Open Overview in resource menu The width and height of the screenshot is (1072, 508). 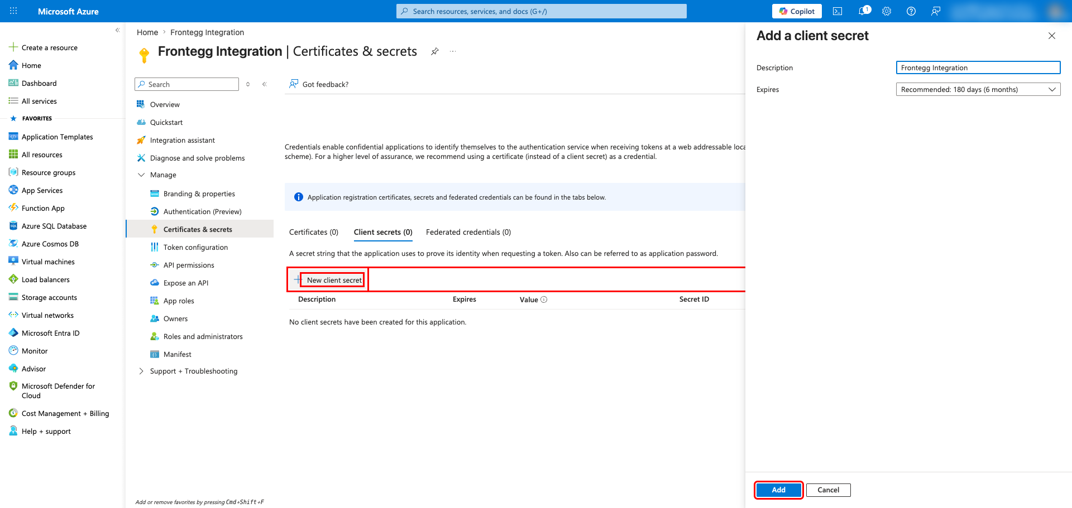coord(165,104)
